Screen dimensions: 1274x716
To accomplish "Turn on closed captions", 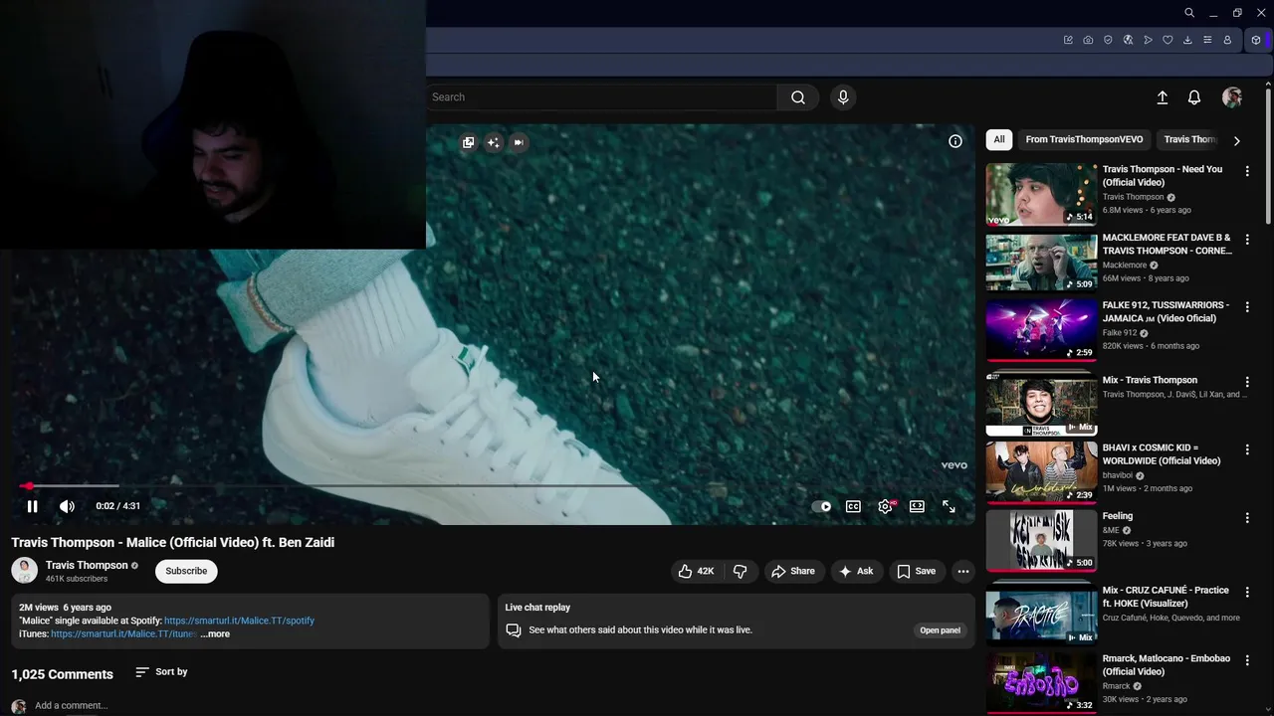I will click(x=853, y=506).
